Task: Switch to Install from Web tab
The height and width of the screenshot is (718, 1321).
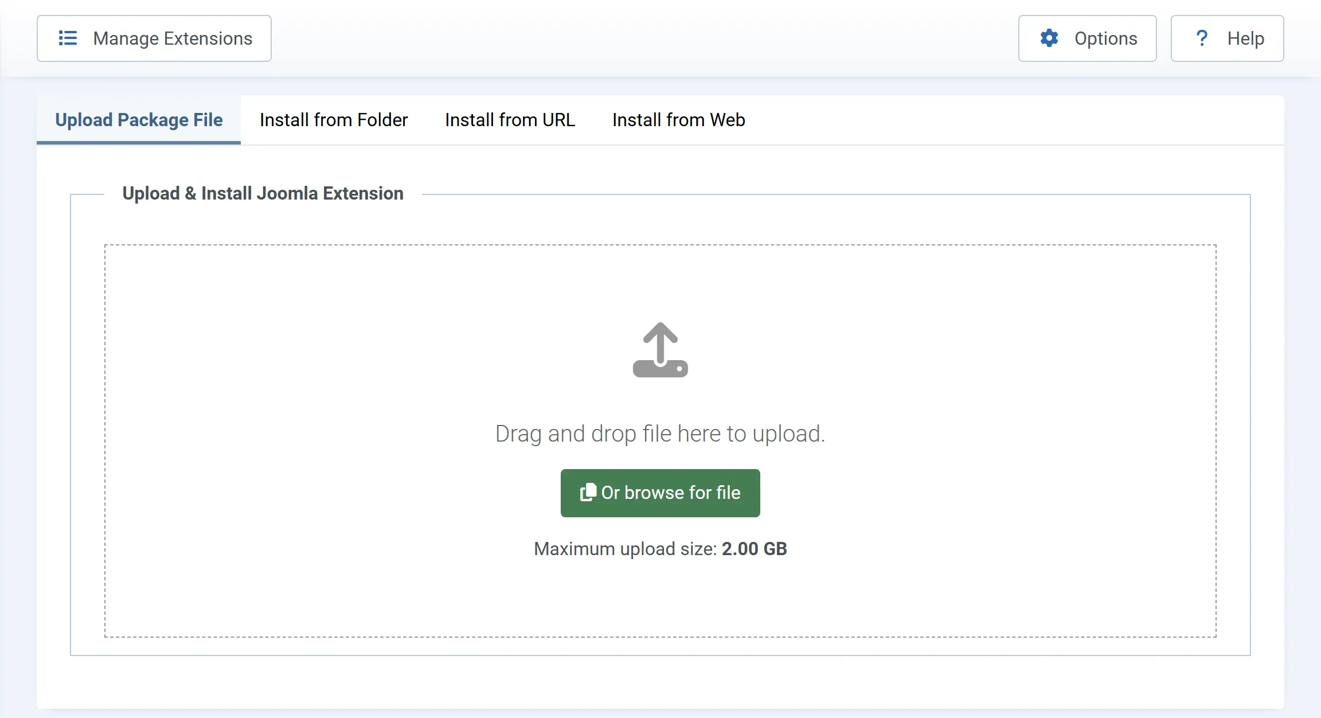Action: tap(679, 120)
